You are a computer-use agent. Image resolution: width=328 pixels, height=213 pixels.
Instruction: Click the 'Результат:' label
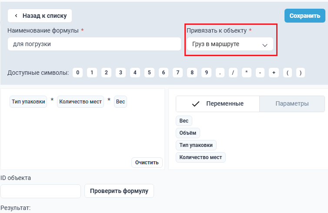[16, 208]
